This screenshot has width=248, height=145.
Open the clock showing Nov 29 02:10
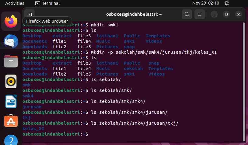click(x=206, y=3)
